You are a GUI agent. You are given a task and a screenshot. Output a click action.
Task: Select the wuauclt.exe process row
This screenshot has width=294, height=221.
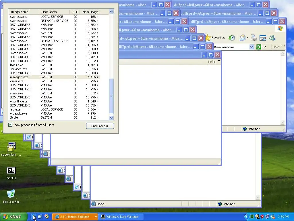(x=55, y=113)
